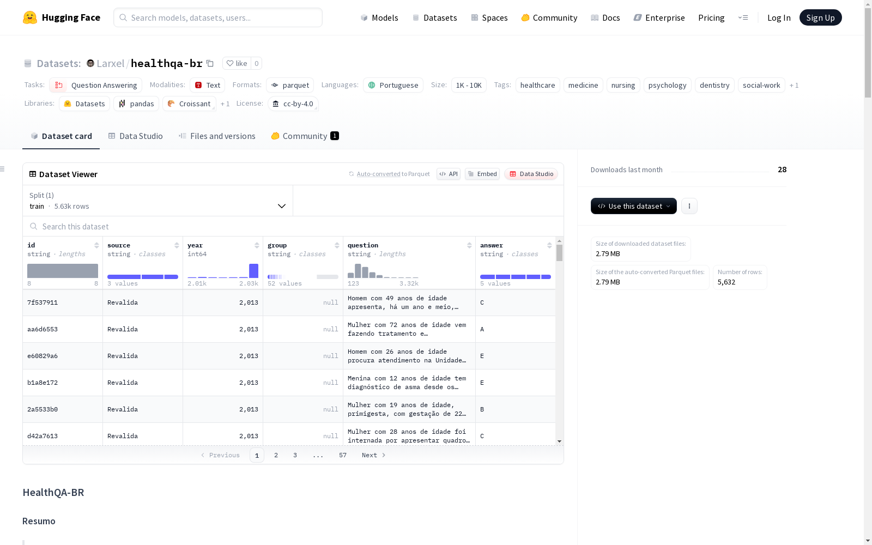Expand the +1 more tags indicator
The width and height of the screenshot is (872, 545).
[794, 85]
